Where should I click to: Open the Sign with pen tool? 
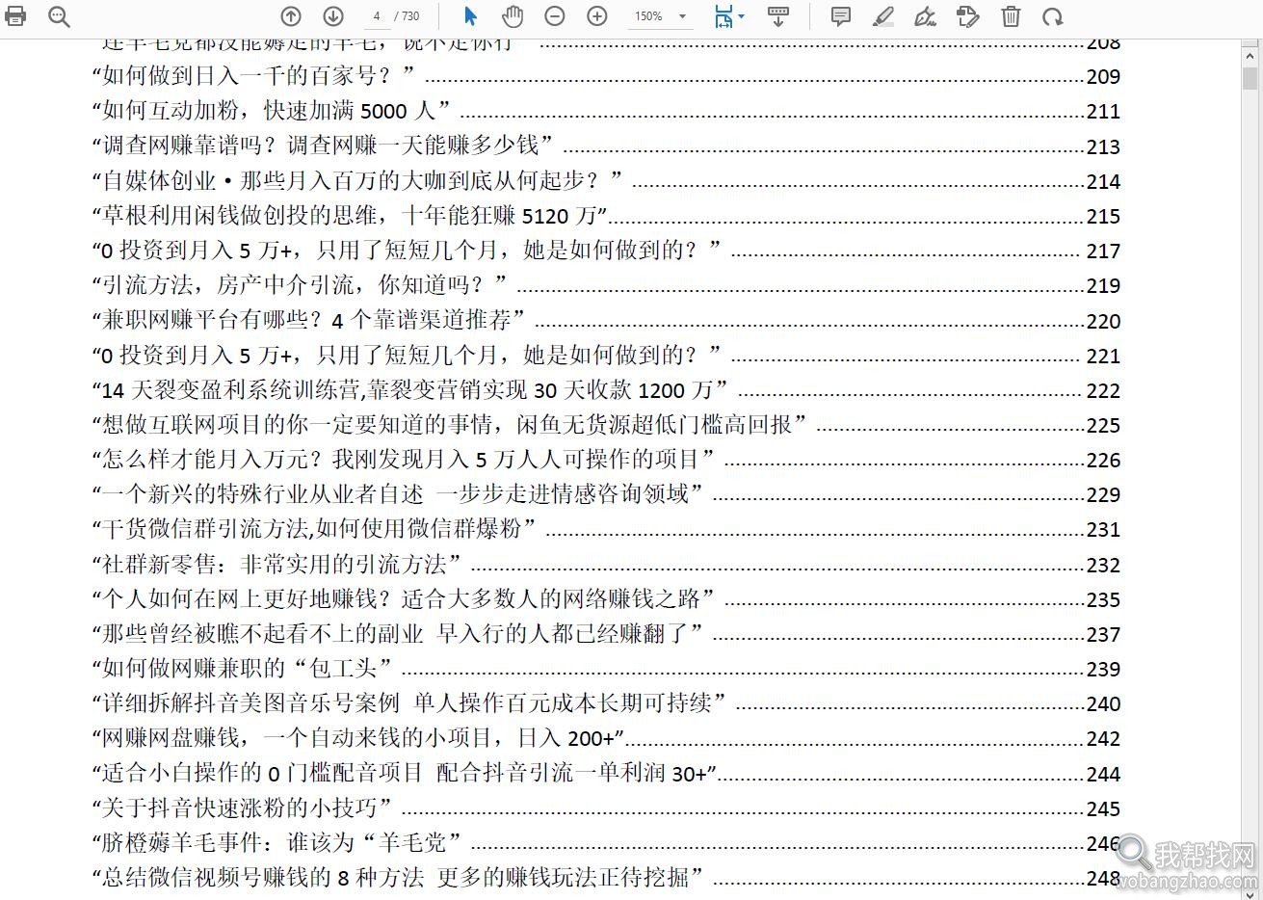coord(925,15)
